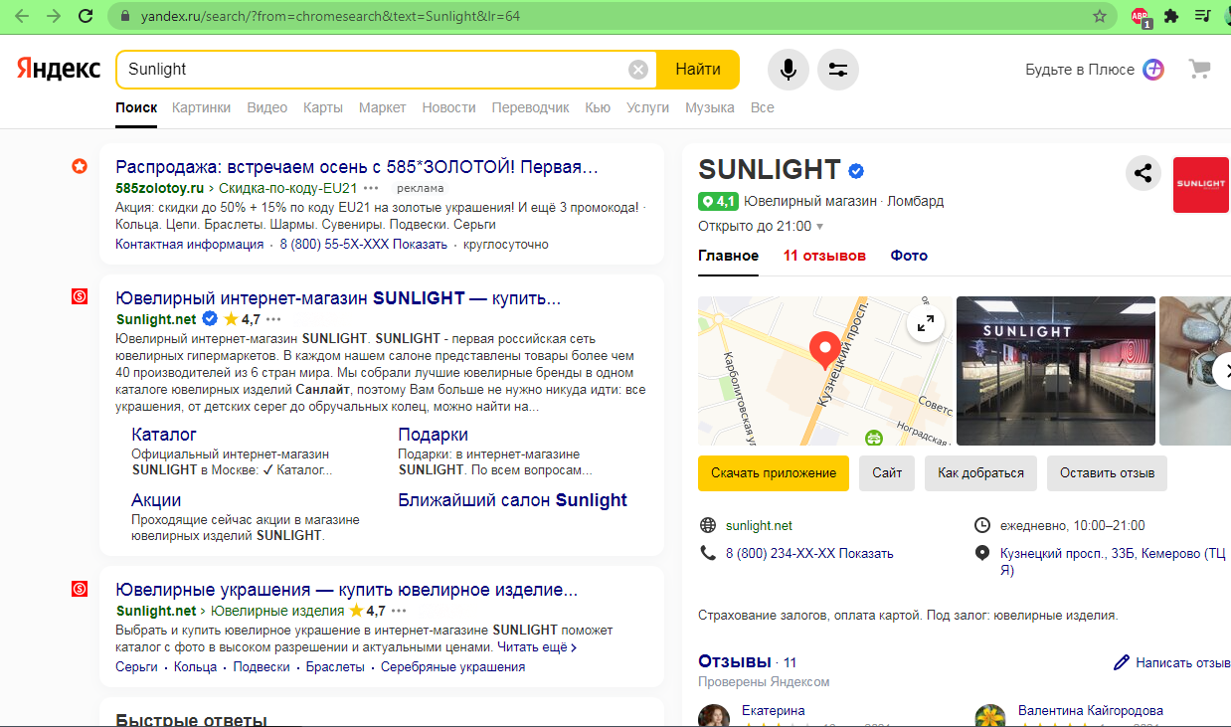Click the red favicon of the first Sunlight.net result
Image resolution: width=1231 pixels, height=727 pixels.
click(80, 296)
